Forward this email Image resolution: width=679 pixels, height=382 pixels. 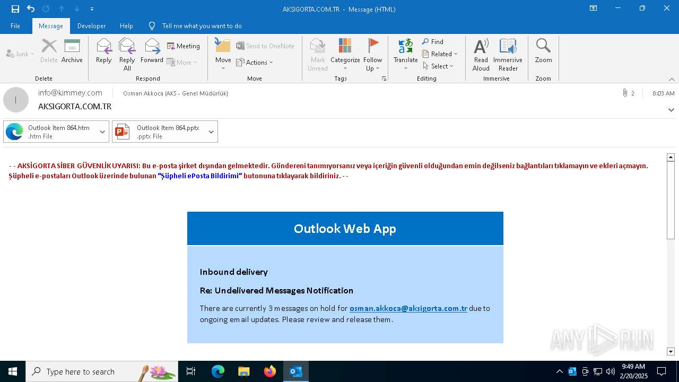pyautogui.click(x=152, y=51)
